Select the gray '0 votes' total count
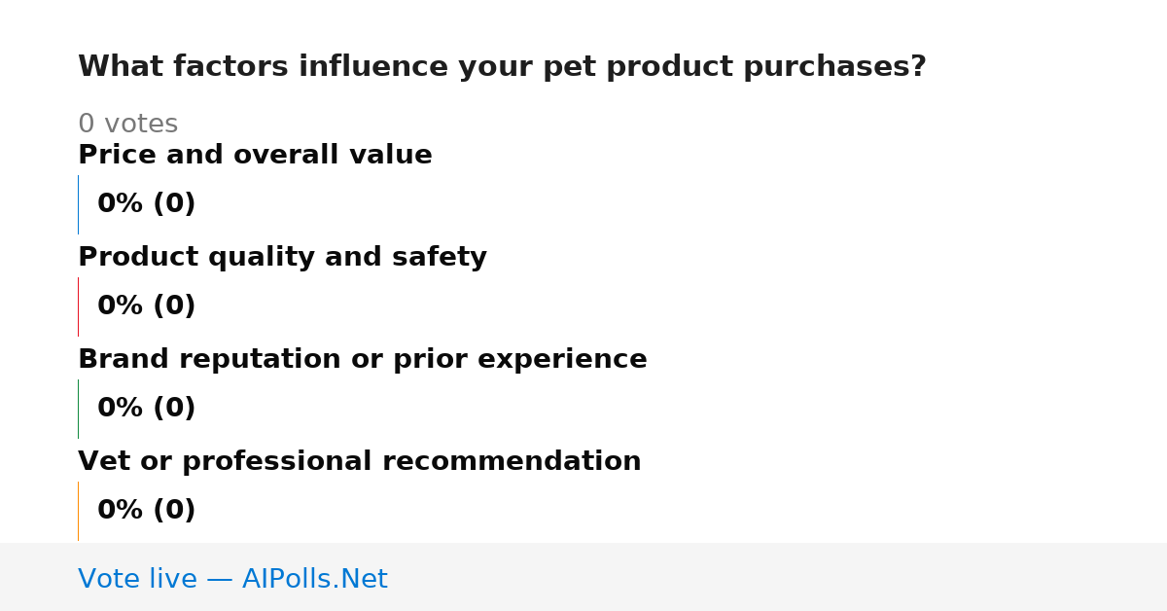Image resolution: width=1167 pixels, height=611 pixels. [x=127, y=125]
